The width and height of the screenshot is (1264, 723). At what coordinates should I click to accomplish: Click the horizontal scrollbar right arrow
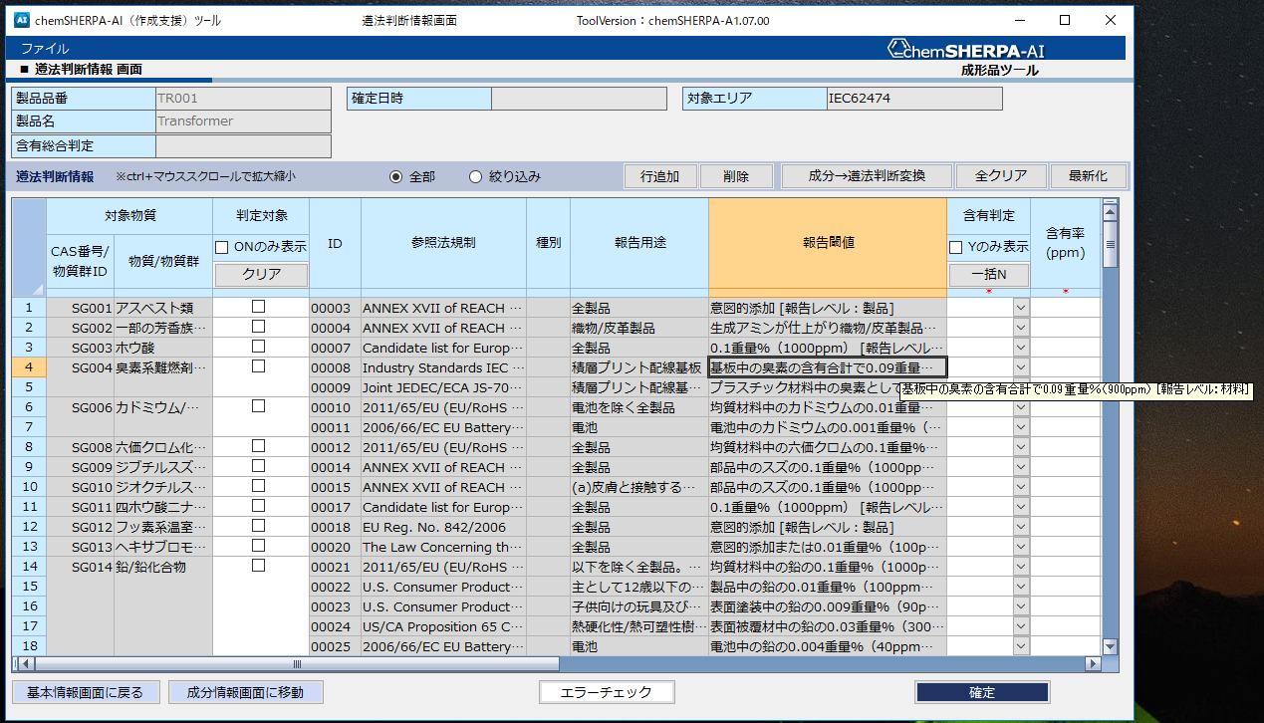coord(1094,663)
